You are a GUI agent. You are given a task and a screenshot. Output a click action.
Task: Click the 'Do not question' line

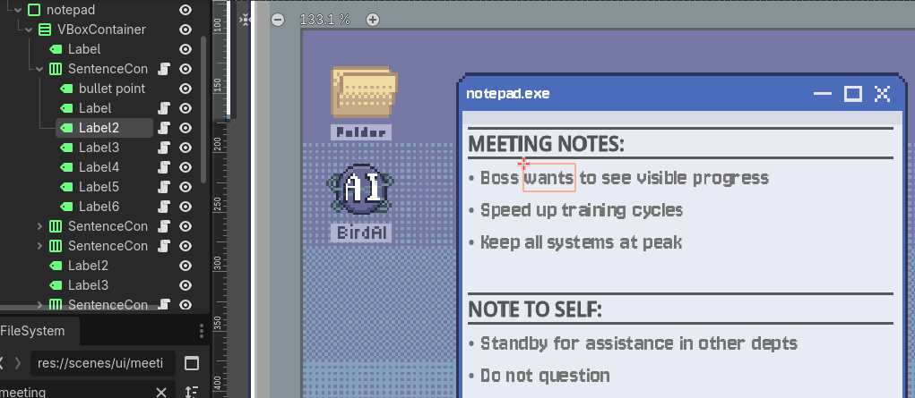545,376
